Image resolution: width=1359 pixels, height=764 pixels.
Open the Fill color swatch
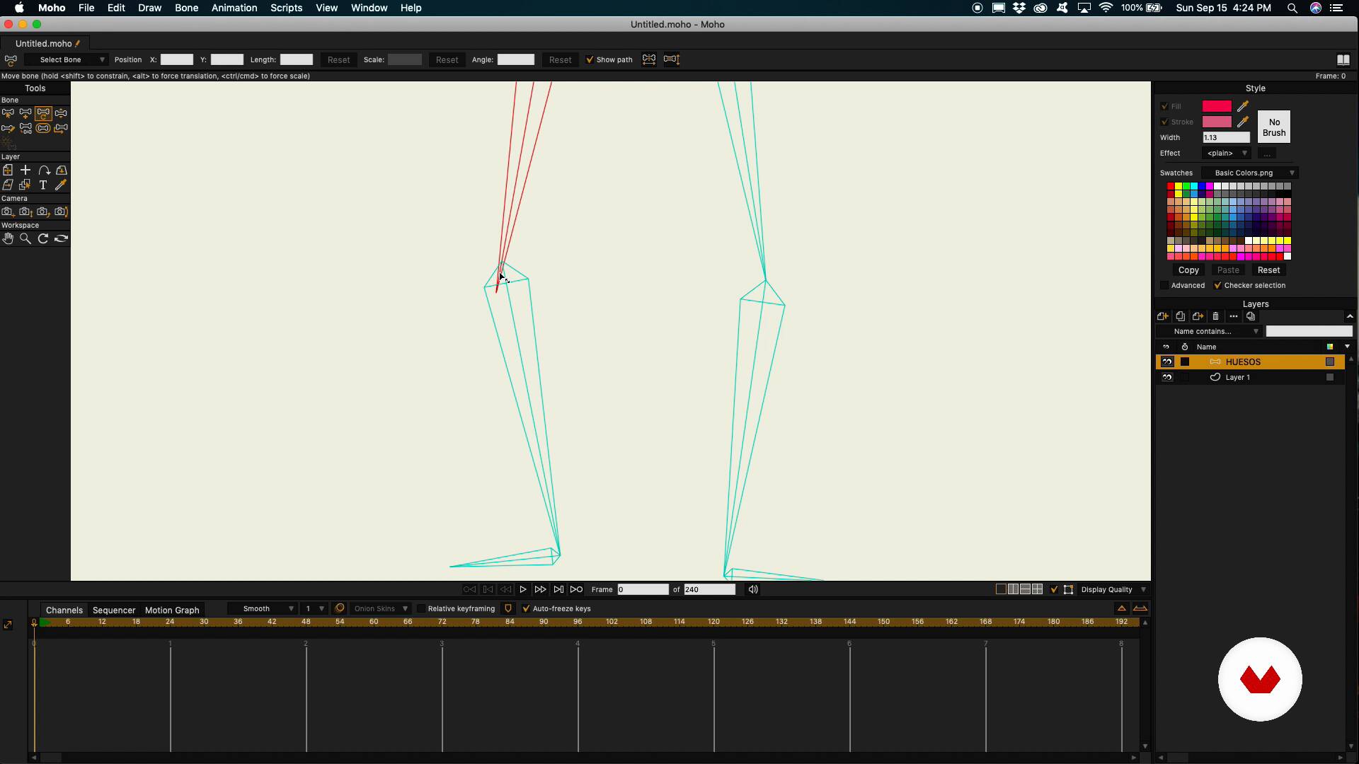point(1217,106)
